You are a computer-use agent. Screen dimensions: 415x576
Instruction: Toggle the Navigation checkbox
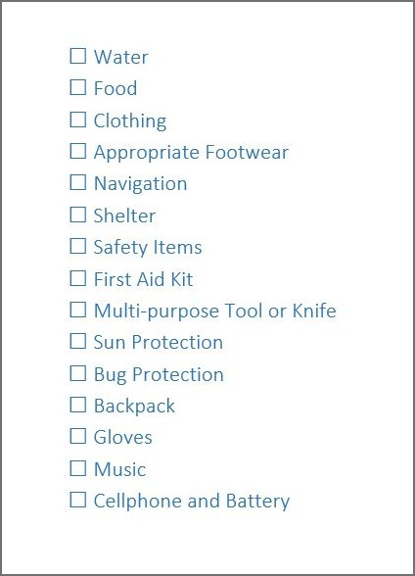[x=77, y=182]
